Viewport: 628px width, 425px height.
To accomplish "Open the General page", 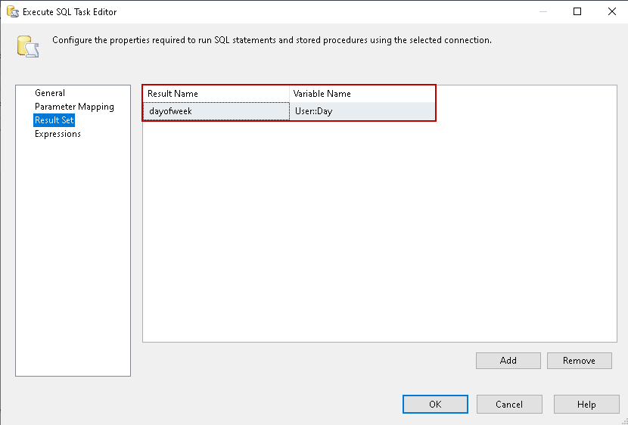I will click(x=50, y=93).
